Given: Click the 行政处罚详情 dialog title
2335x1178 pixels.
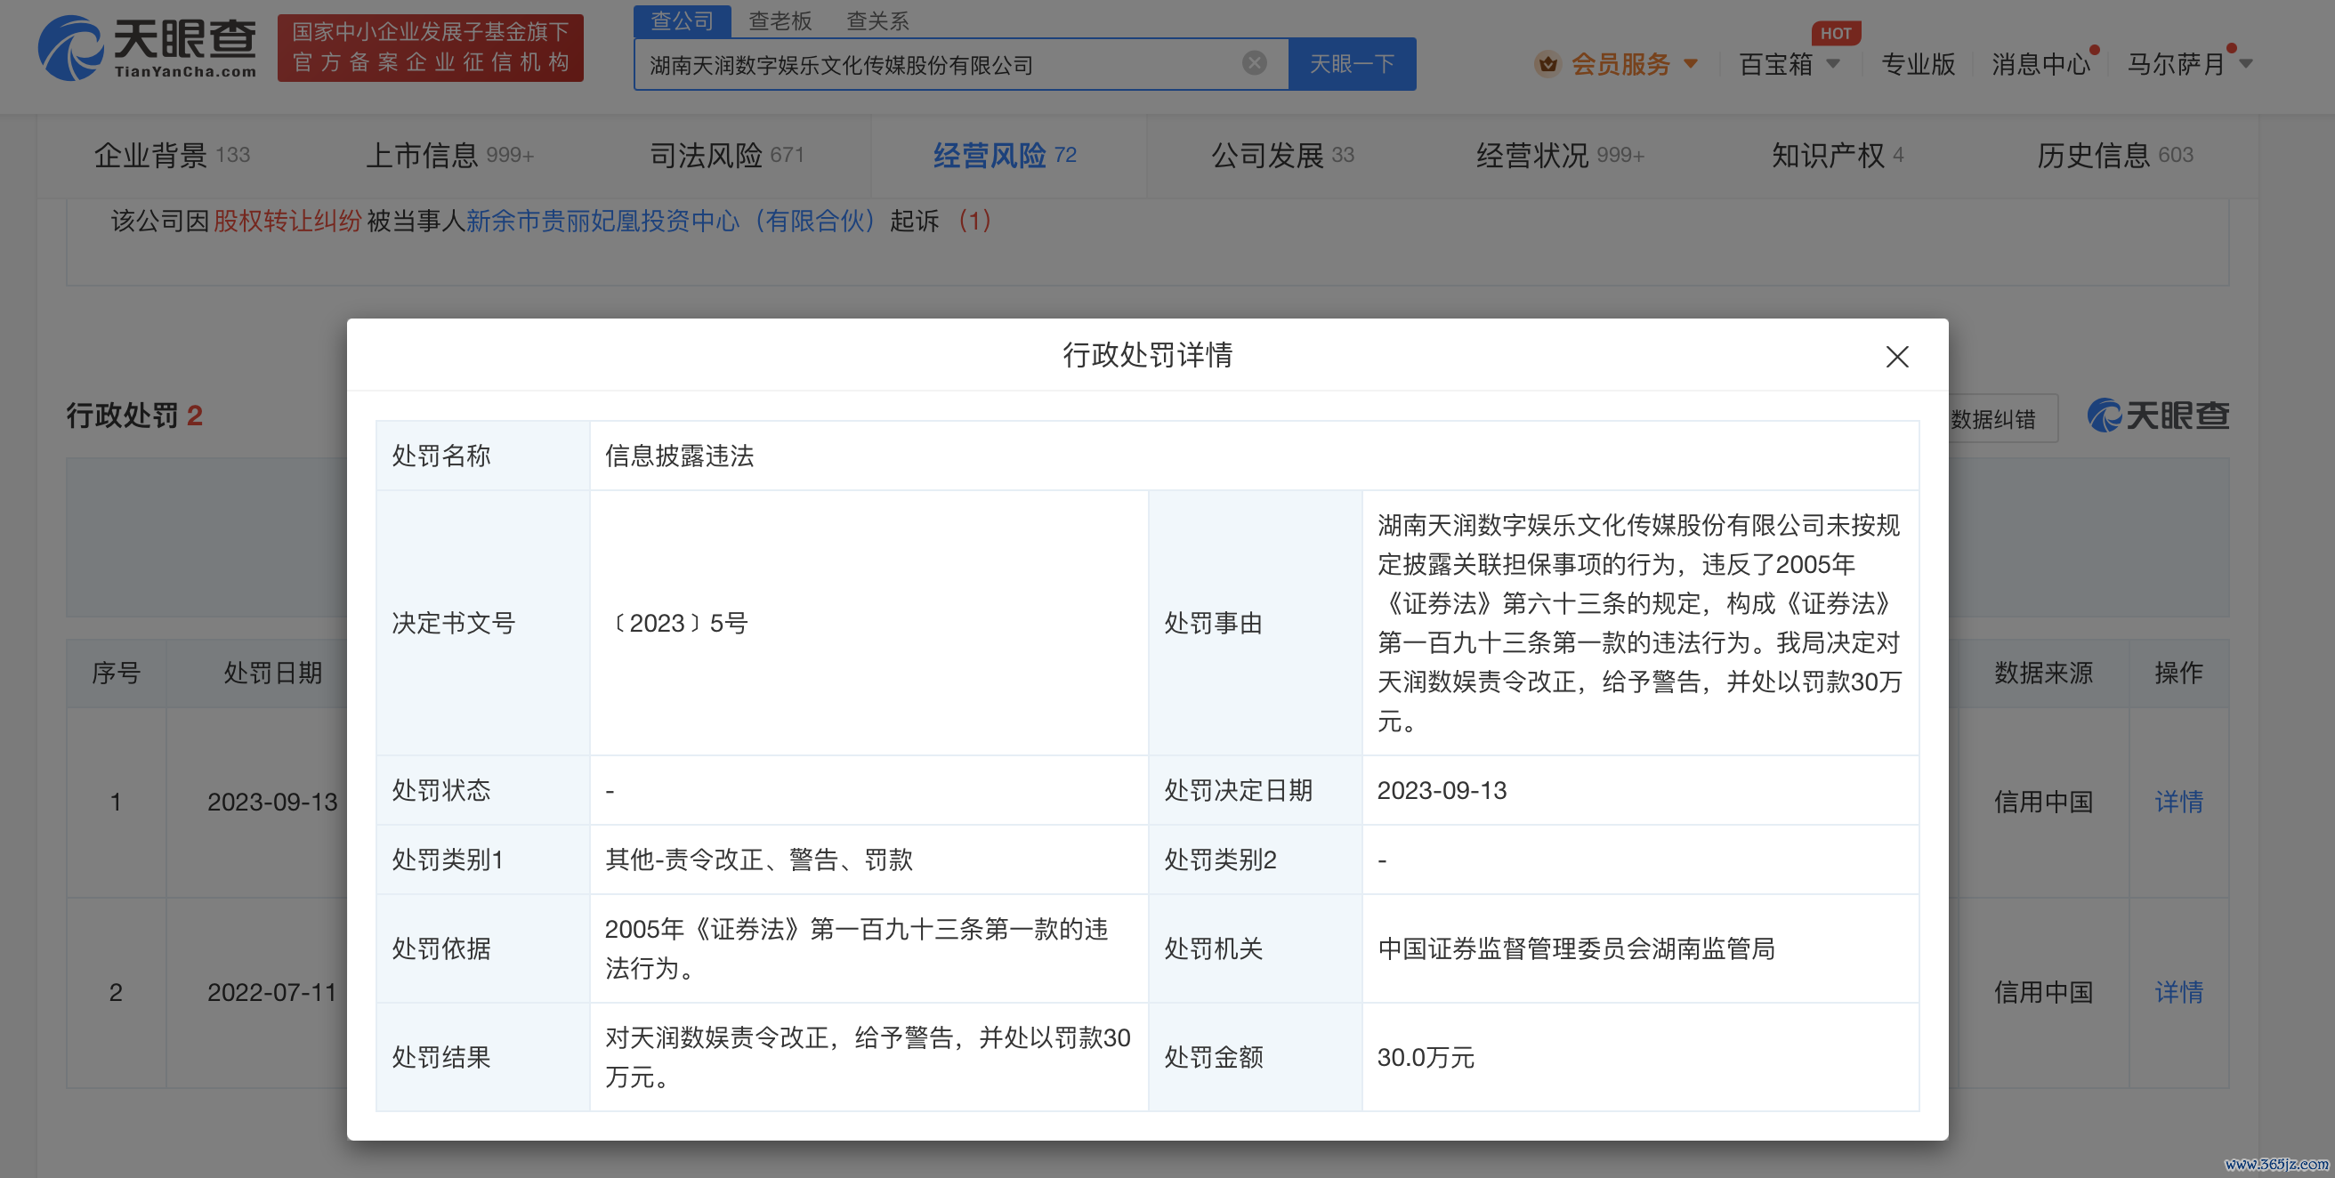Looking at the screenshot, I should pos(1148,355).
